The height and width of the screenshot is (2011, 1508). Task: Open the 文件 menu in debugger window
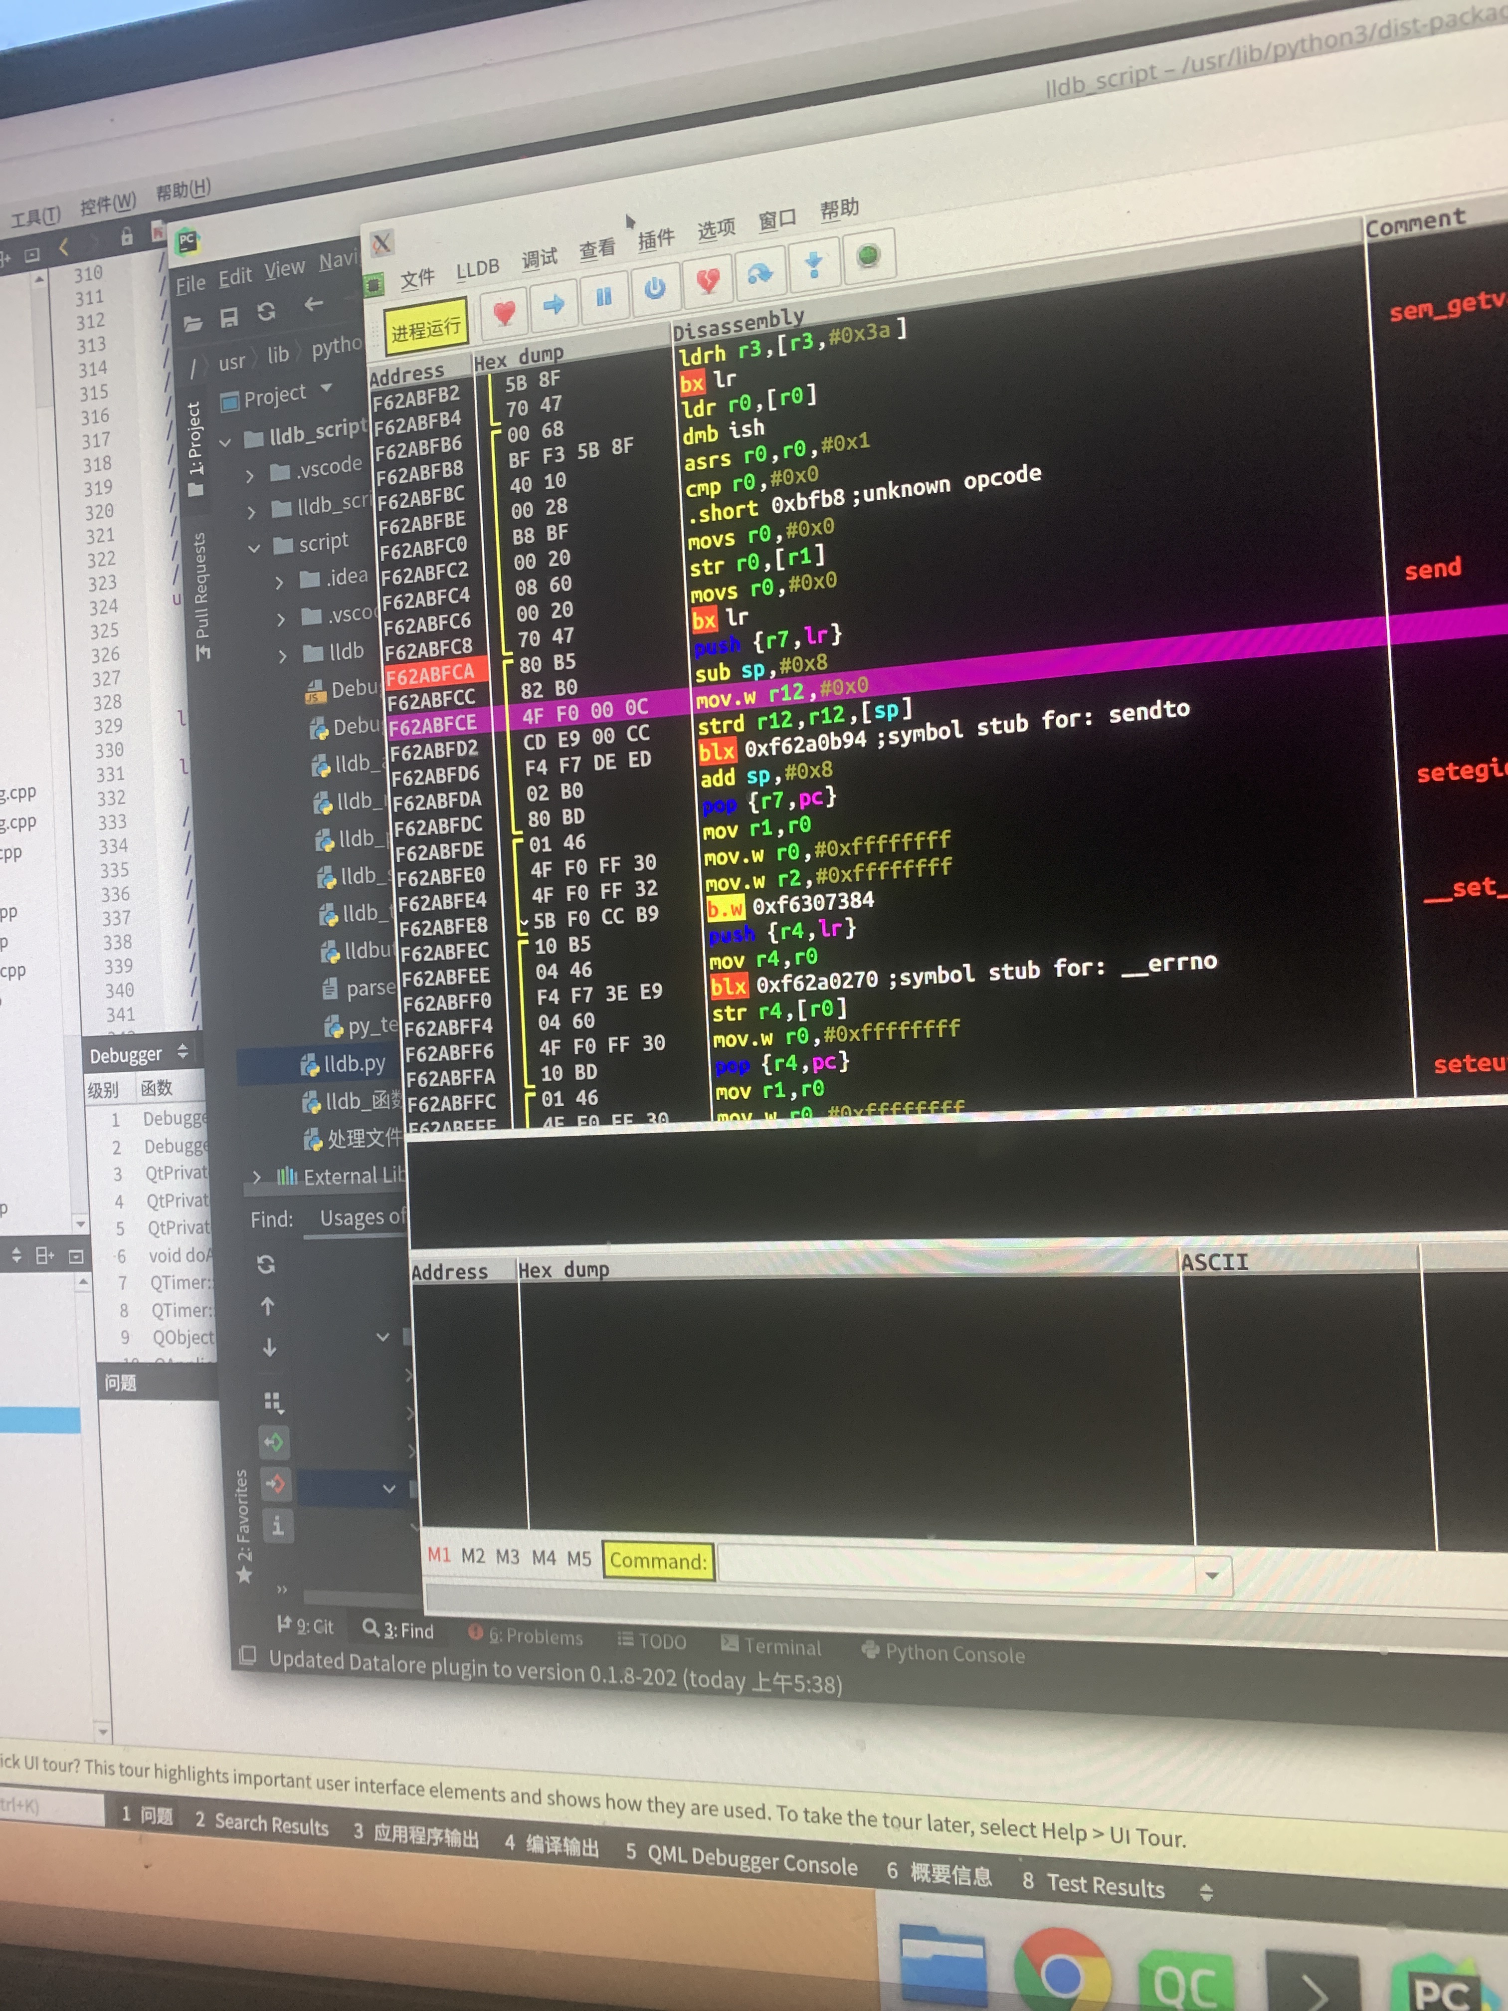click(417, 278)
